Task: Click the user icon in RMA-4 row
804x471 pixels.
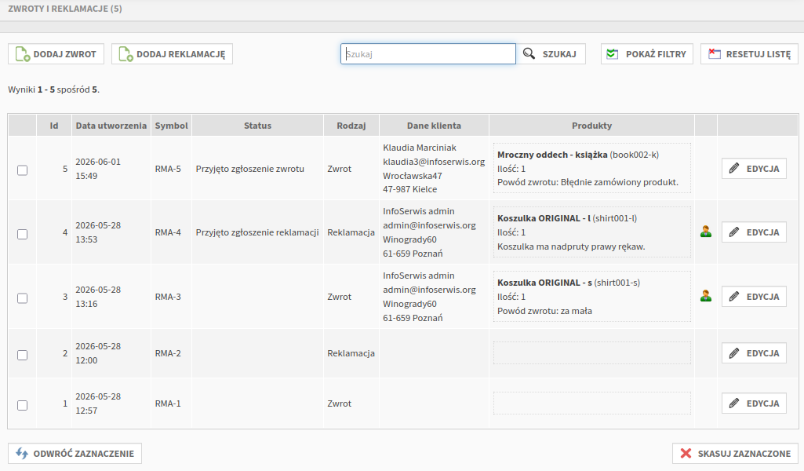Action: point(706,232)
